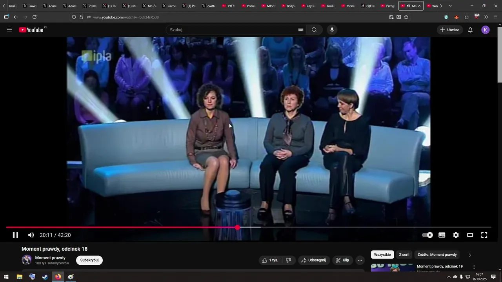Screen dimensions: 502x282
Task: Open Moment prawdy, odcinek 19 video
Action: 440,266
